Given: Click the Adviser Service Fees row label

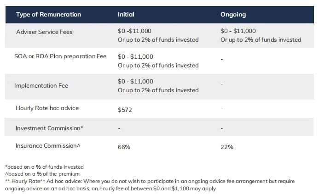Looking at the screenshot, I should pos(44,32).
